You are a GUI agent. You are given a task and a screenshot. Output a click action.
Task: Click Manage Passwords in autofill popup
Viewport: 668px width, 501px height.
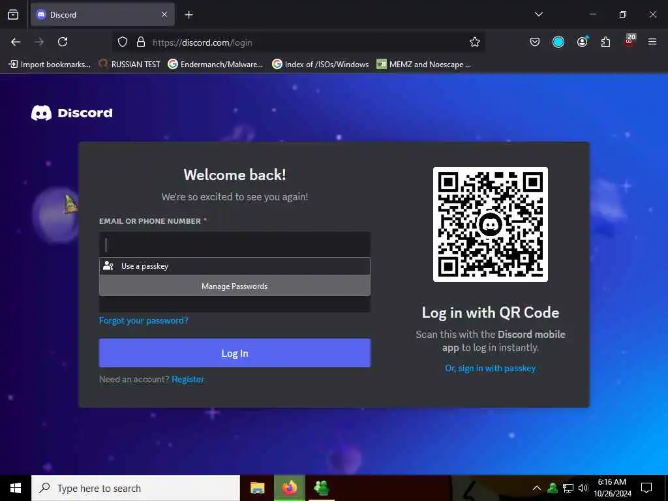(235, 286)
